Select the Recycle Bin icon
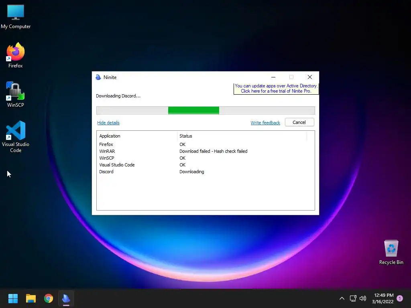Screen dimensions: 411x308 [391, 252]
